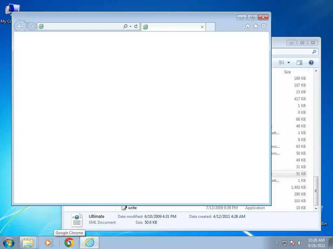
Task: Close the current Internet Explorer tab
Action: click(202, 27)
